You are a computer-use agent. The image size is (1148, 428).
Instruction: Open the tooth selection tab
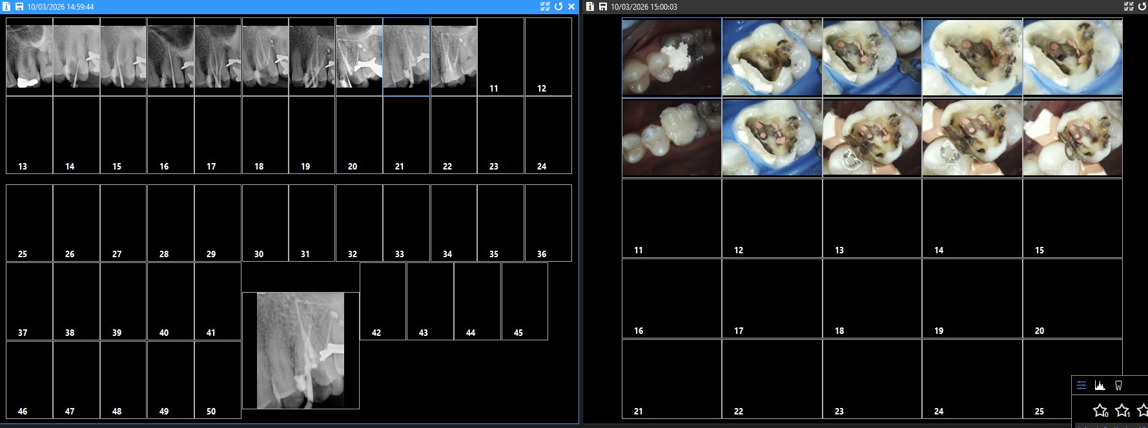(1119, 385)
